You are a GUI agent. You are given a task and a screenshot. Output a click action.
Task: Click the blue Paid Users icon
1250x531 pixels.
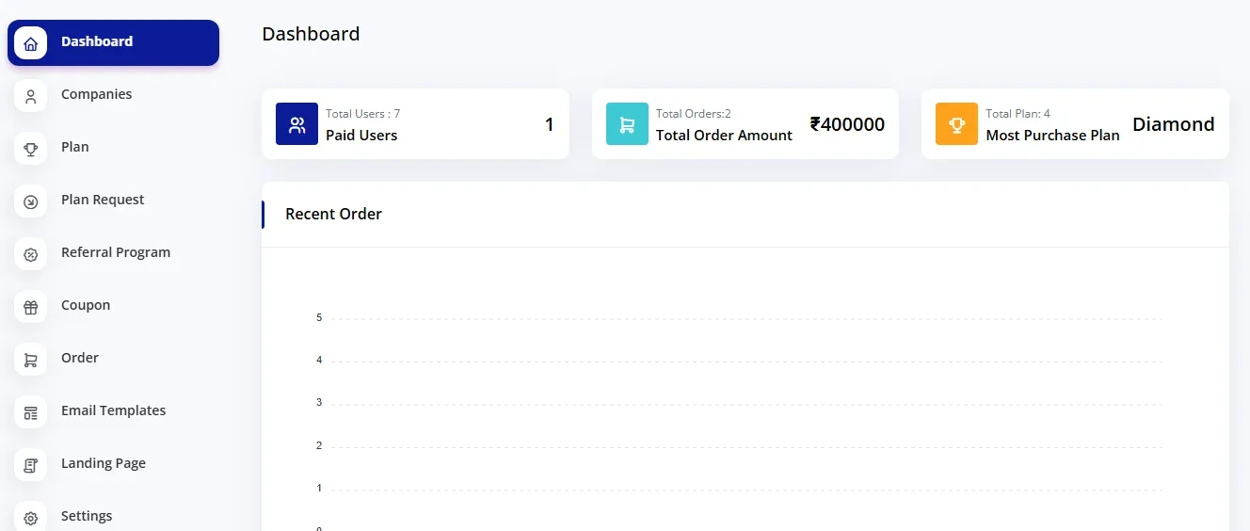pyautogui.click(x=296, y=124)
